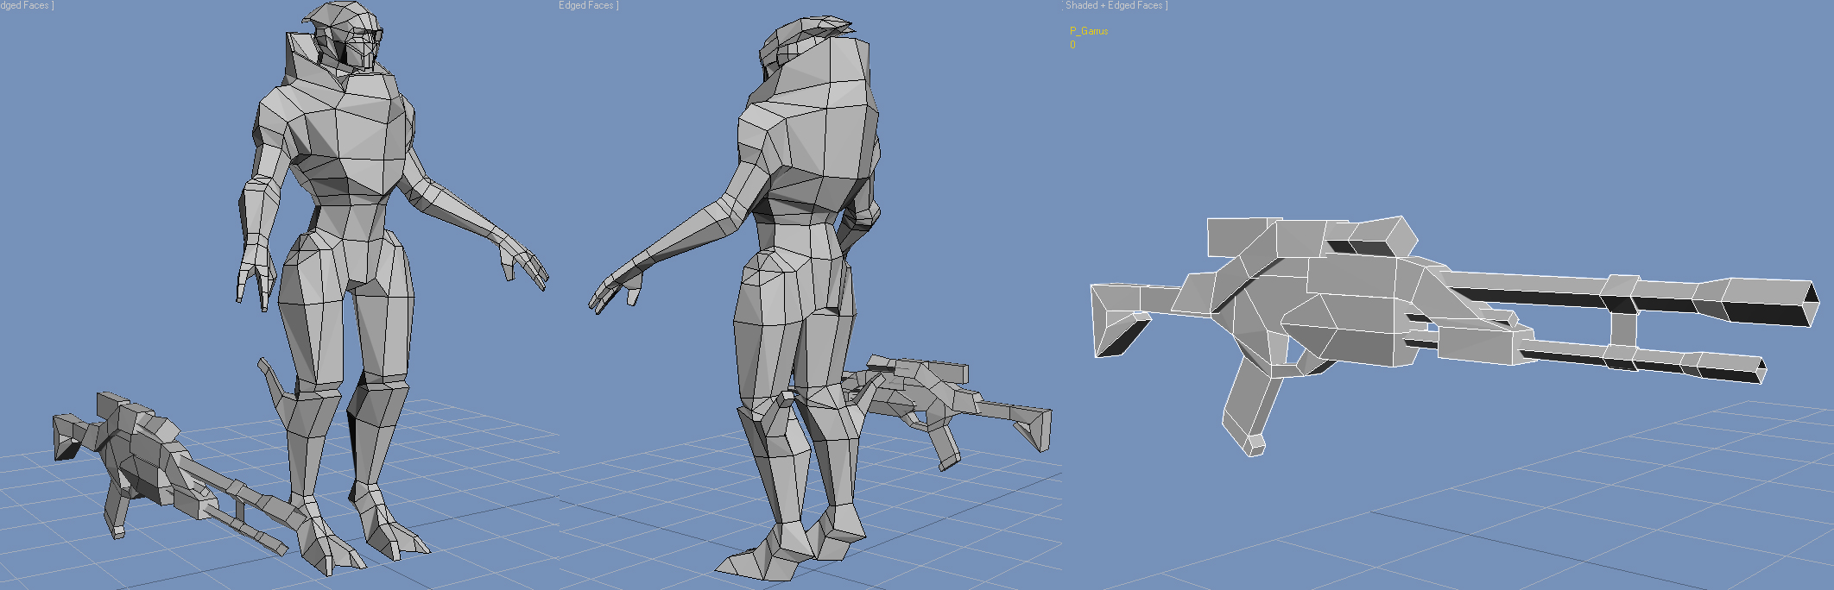This screenshot has width=1834, height=590.
Task: Click the yellow P_Garrus object name text
Action: point(1088,31)
